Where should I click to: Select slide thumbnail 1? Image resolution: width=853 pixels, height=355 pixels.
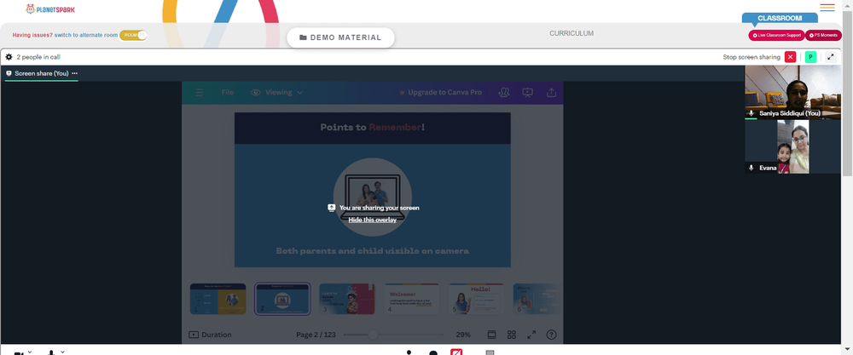click(x=218, y=299)
